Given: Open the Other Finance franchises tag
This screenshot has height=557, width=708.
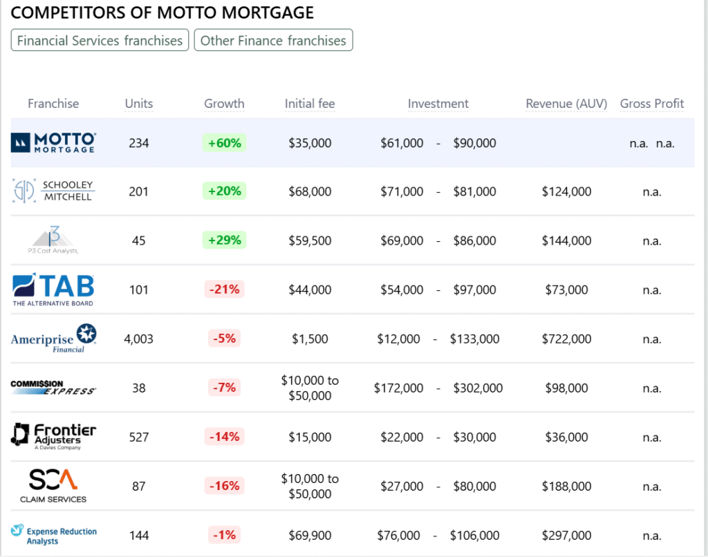Looking at the screenshot, I should coord(273,41).
